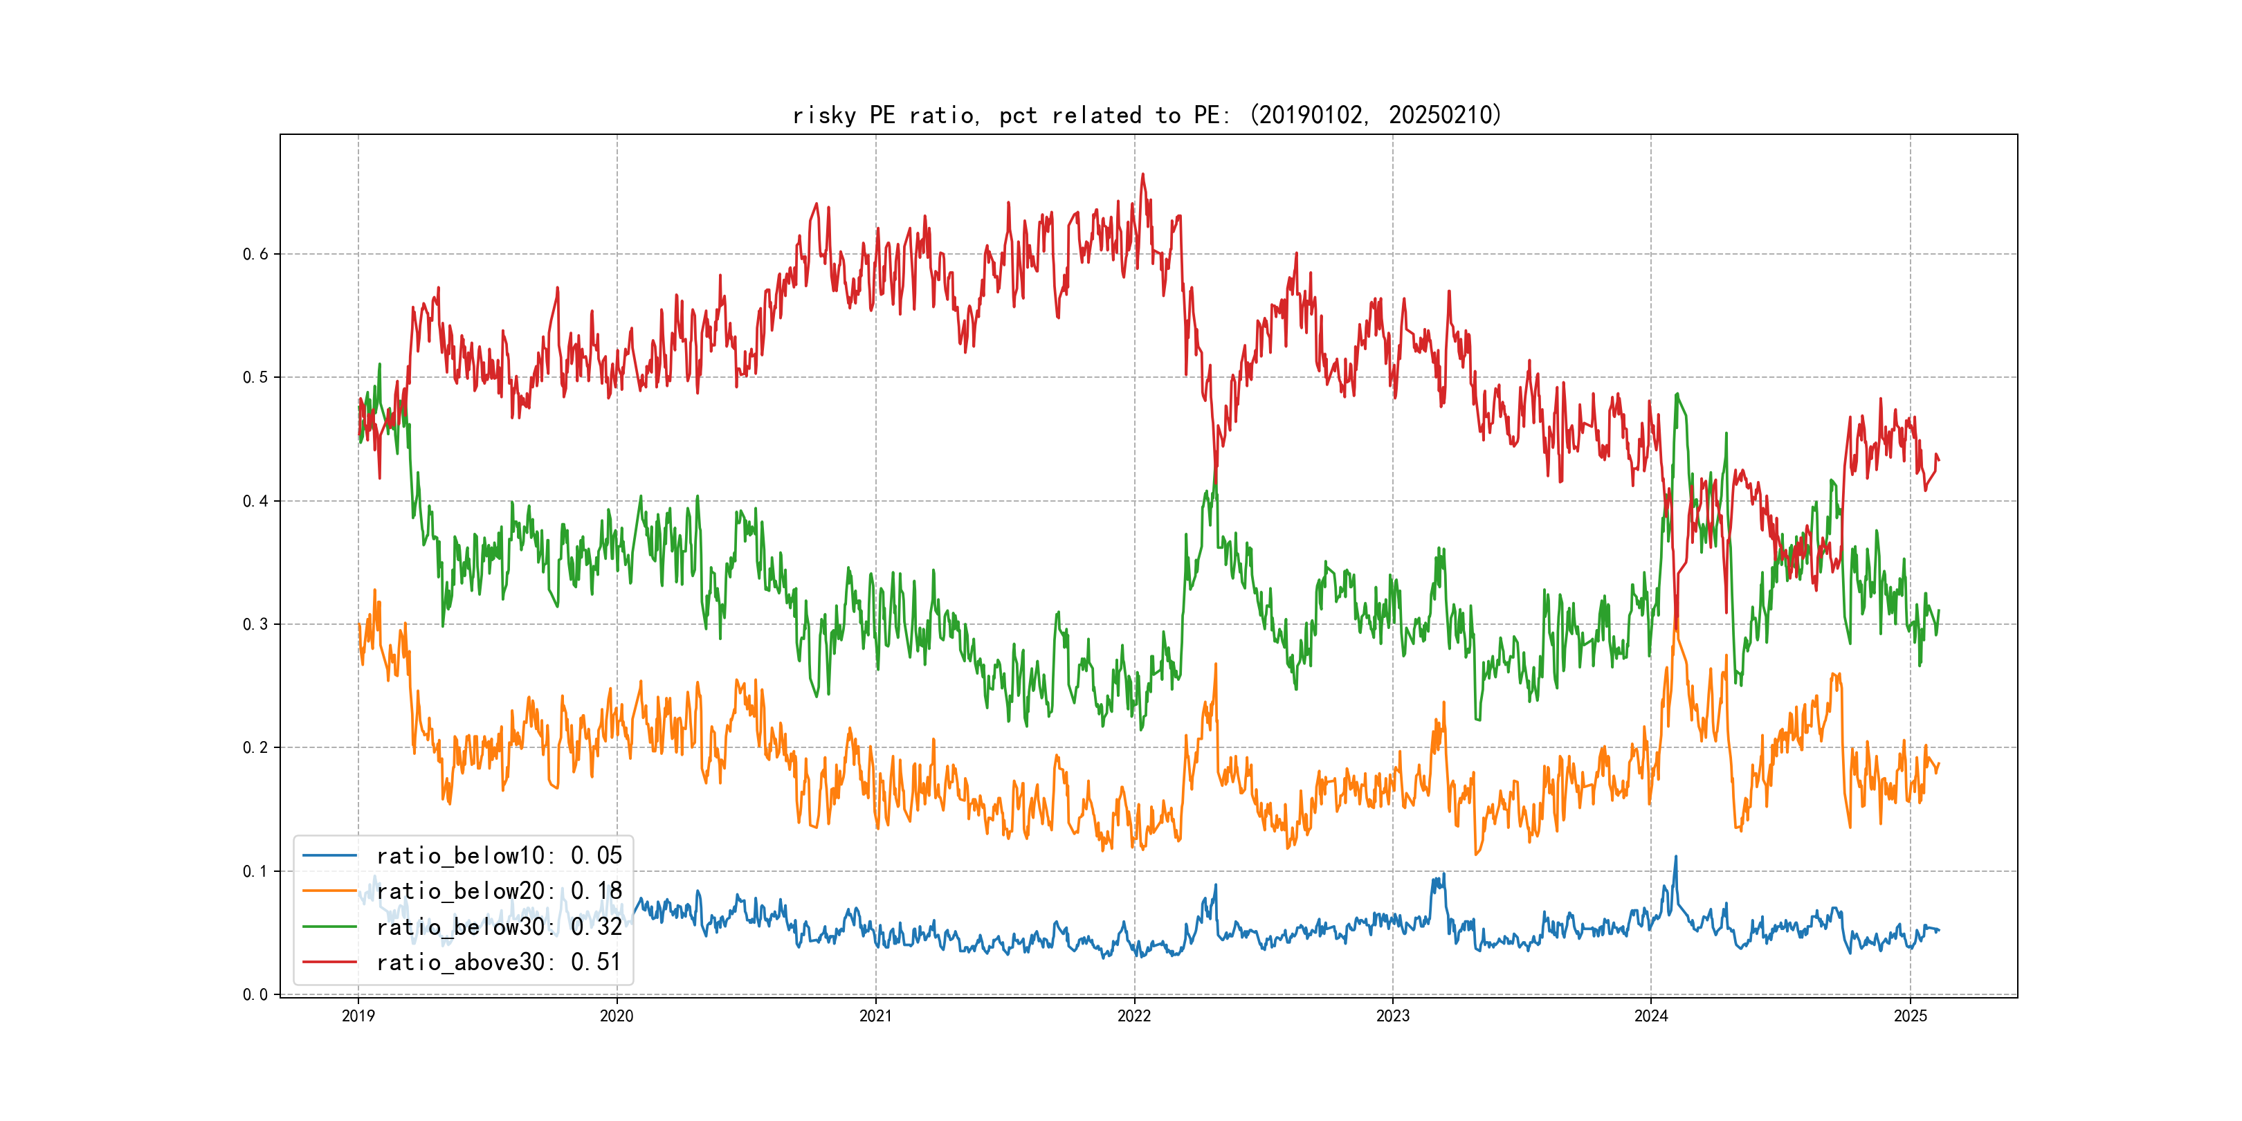The image size is (2242, 1121).
Task: Click the 2020 x-axis tick label
Action: [x=616, y=1016]
